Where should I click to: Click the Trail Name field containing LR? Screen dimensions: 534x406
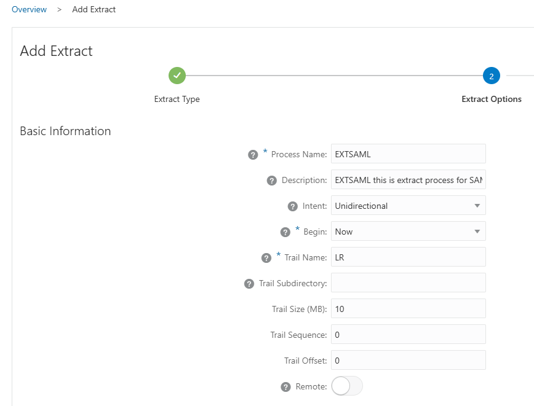[408, 257]
